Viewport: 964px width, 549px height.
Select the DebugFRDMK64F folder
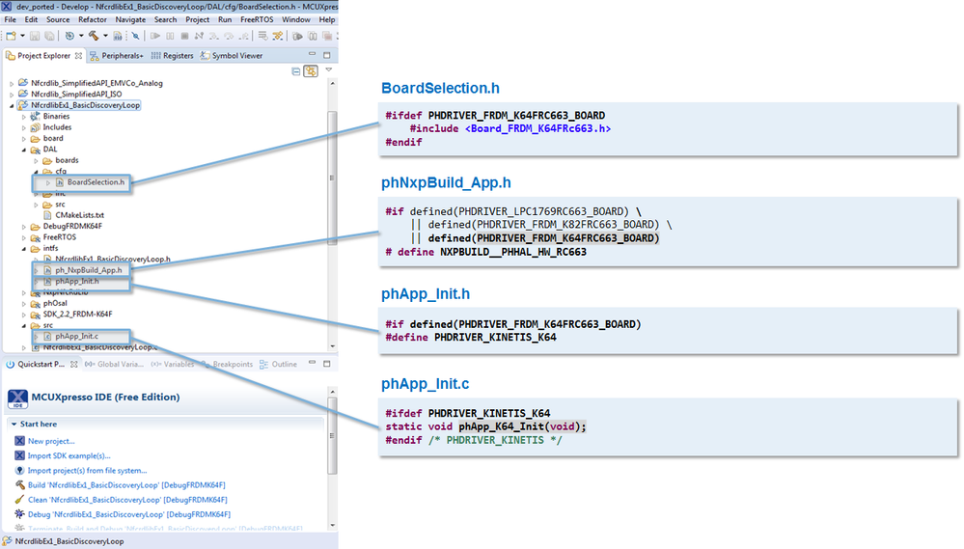[x=72, y=227]
